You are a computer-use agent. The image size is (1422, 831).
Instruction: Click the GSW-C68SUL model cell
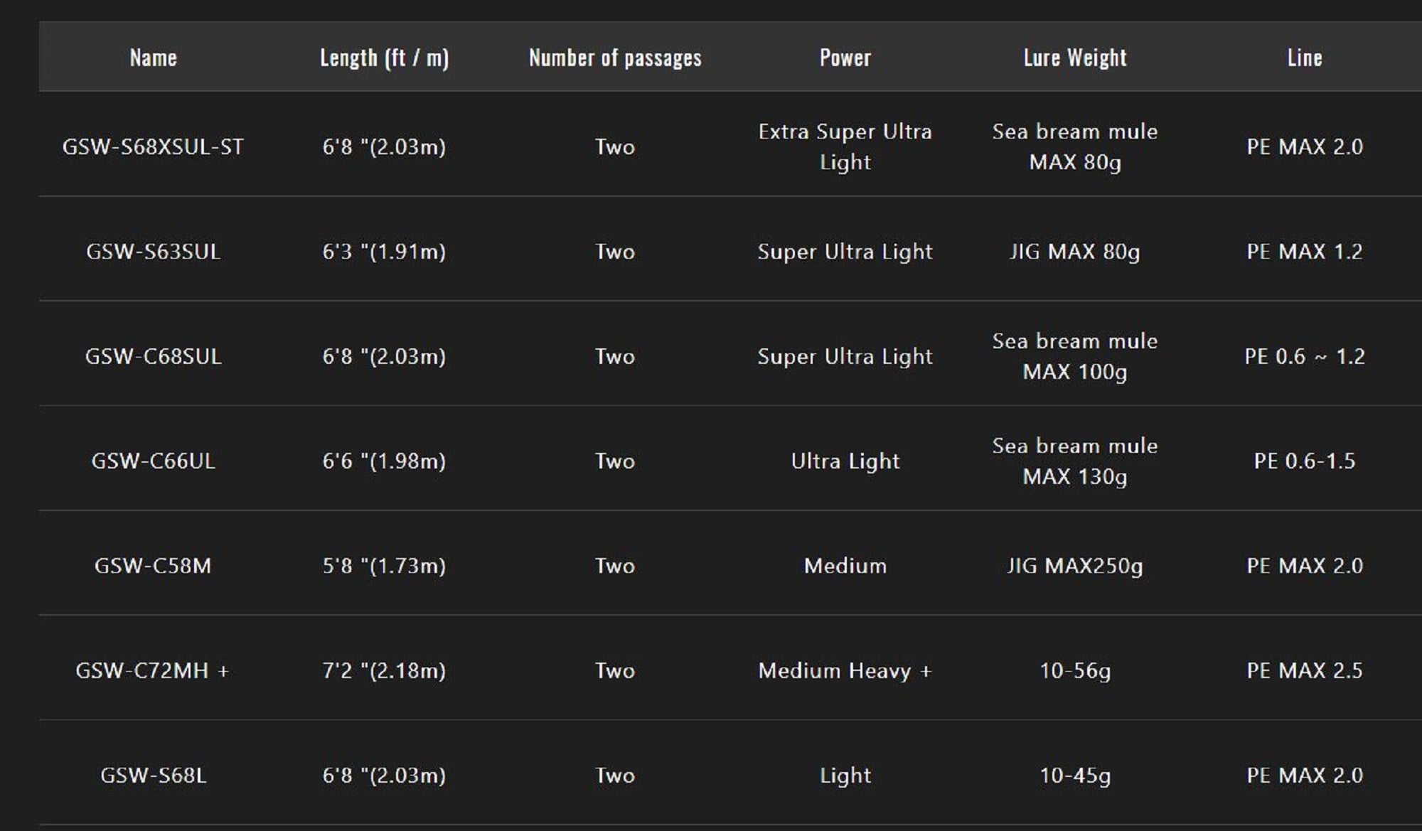(153, 356)
